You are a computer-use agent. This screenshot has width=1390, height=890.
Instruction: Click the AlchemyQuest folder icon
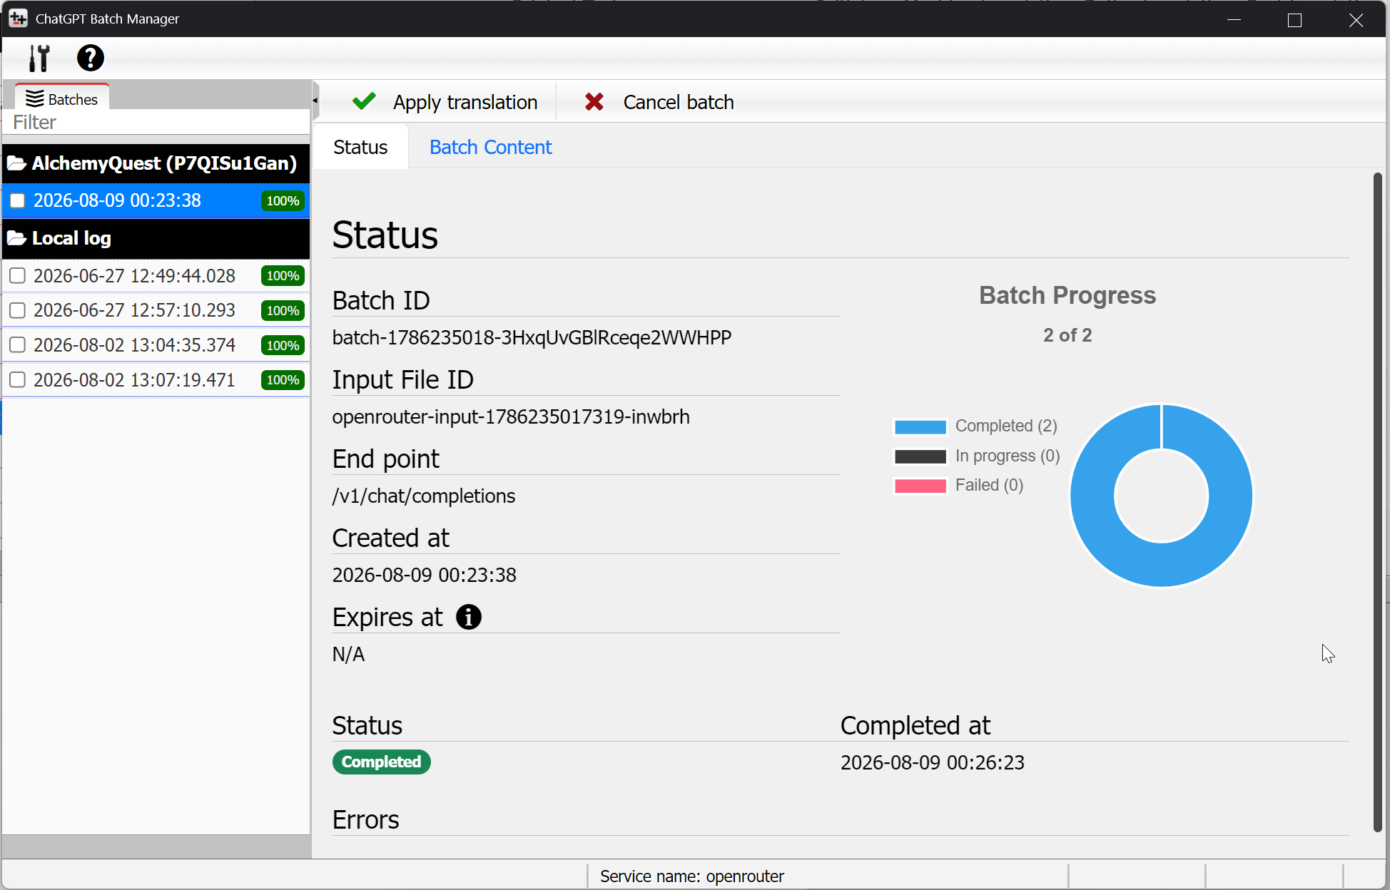16,163
